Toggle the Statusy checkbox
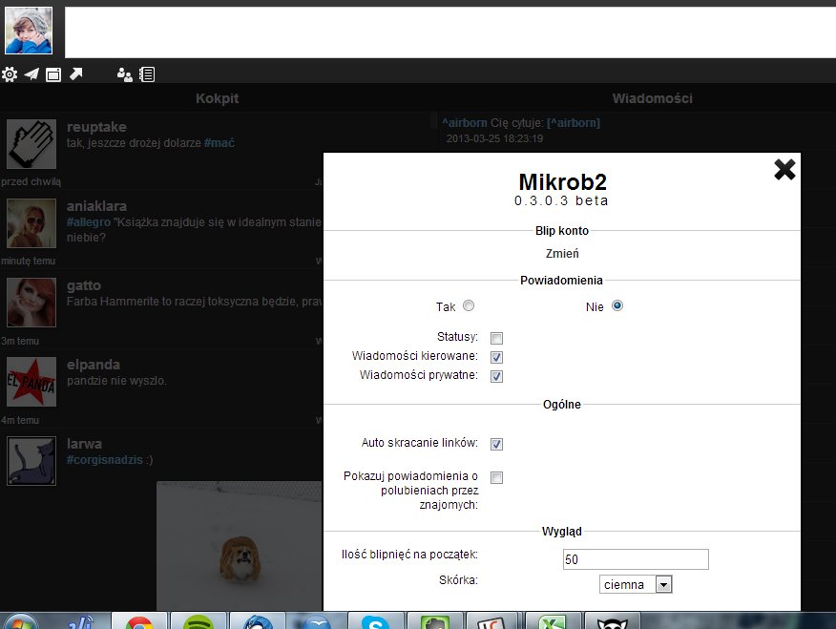 (x=496, y=338)
